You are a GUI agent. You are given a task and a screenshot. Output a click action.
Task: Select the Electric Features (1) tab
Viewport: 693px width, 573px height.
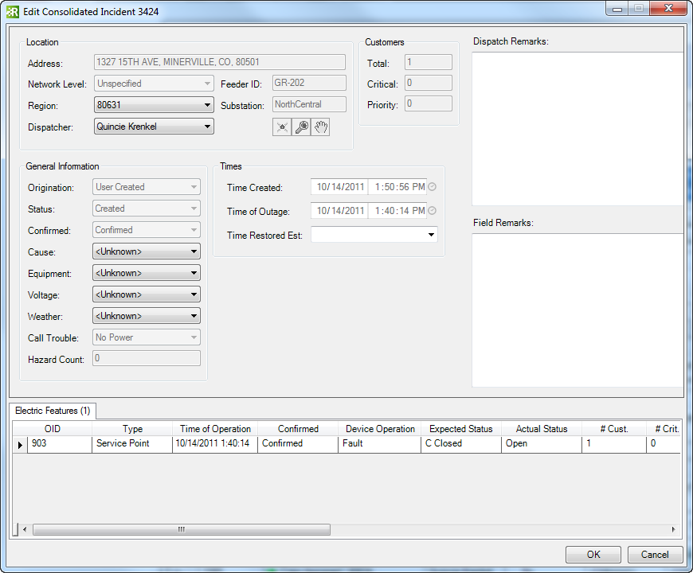pos(53,411)
